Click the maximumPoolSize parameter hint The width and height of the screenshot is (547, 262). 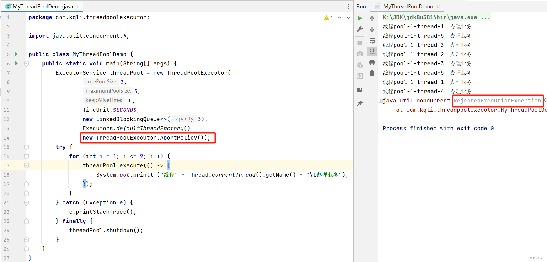pyautogui.click(x=108, y=91)
